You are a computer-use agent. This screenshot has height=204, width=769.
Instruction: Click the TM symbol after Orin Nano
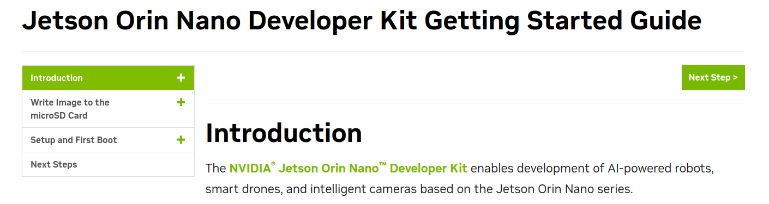click(x=383, y=164)
